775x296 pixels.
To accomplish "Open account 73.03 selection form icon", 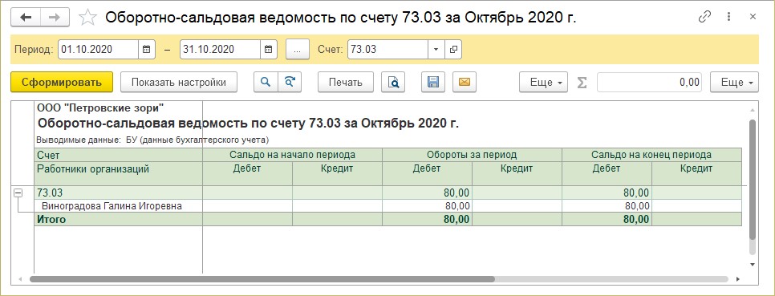I will pos(453,50).
